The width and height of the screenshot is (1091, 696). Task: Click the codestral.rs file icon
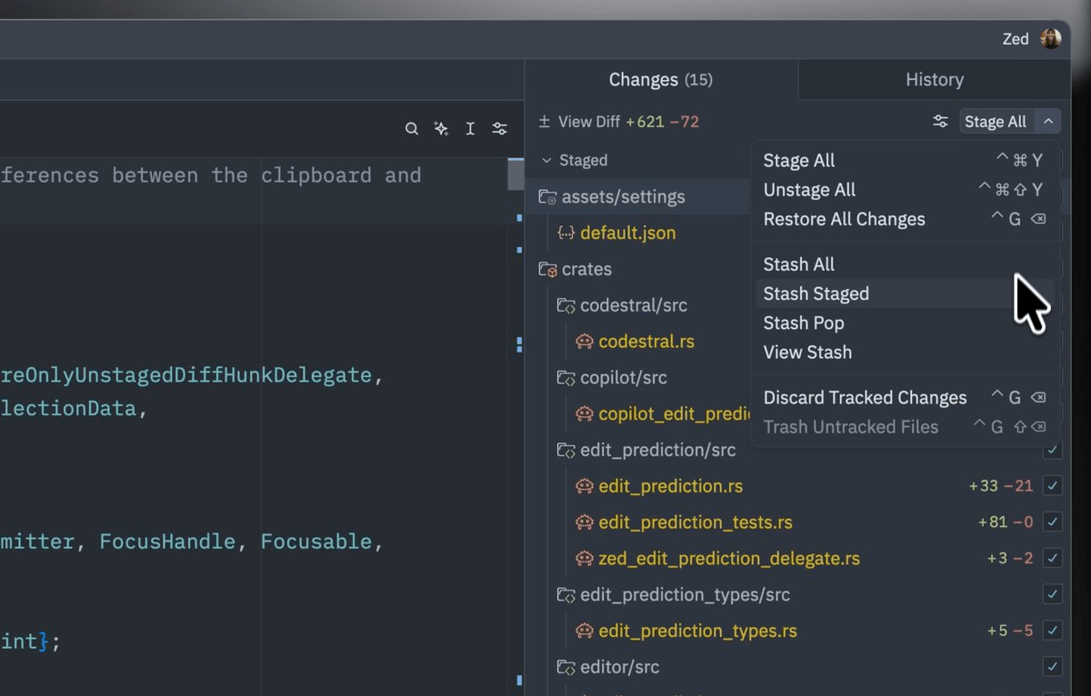(x=585, y=342)
